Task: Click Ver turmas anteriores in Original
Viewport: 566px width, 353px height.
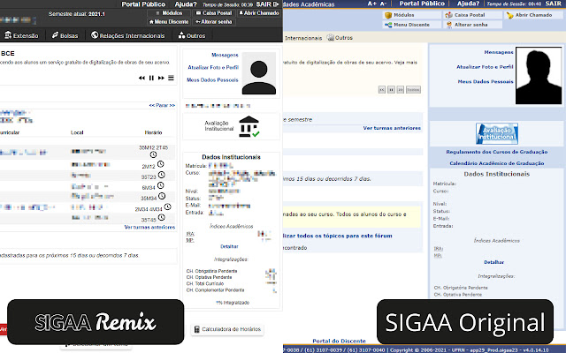Action: [392, 128]
